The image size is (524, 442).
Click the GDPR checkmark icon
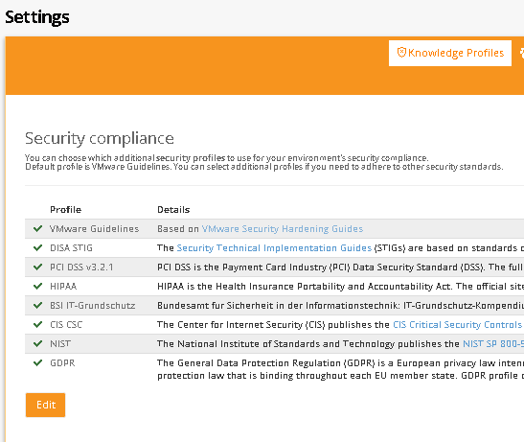[x=37, y=362]
